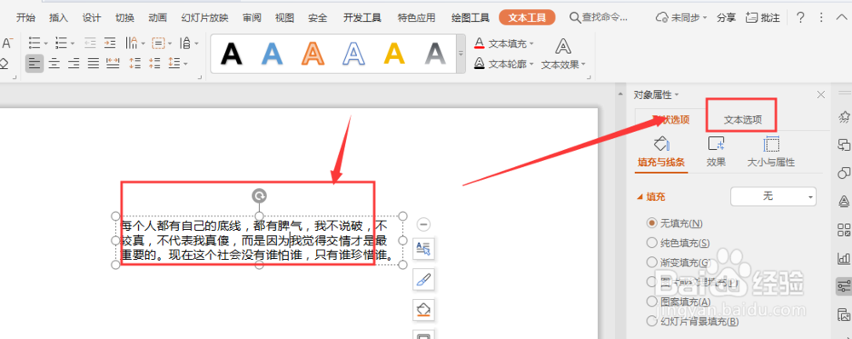Click the numbered list icon
The image size is (852, 339).
click(x=61, y=43)
